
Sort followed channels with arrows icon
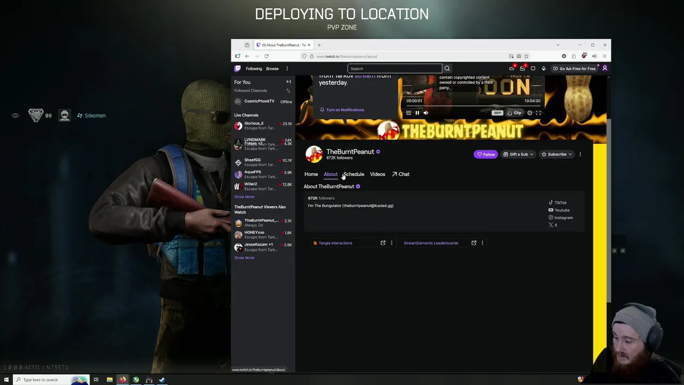pyautogui.click(x=288, y=90)
